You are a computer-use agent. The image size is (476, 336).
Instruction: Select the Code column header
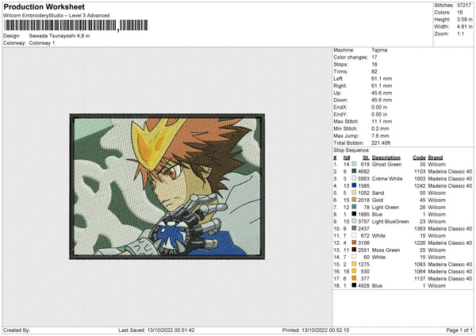tap(419, 158)
